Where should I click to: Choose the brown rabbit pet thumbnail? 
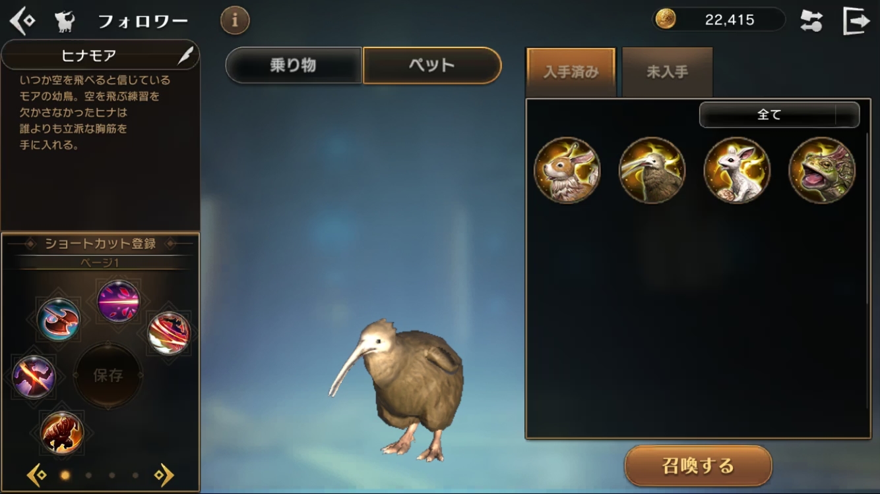click(567, 170)
